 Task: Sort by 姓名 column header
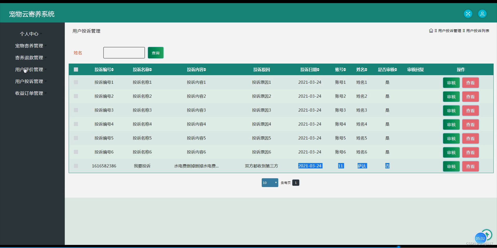(362, 69)
